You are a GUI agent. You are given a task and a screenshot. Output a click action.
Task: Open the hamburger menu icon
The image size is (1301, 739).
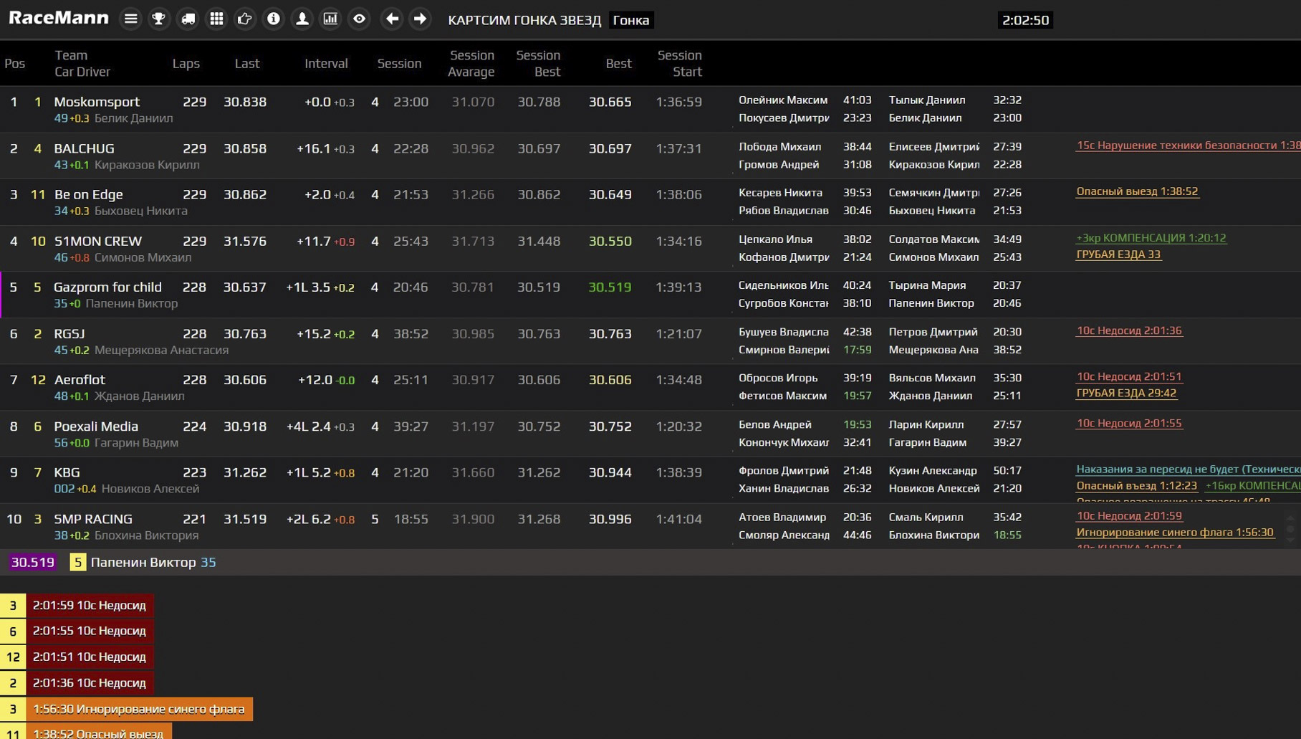coord(130,19)
